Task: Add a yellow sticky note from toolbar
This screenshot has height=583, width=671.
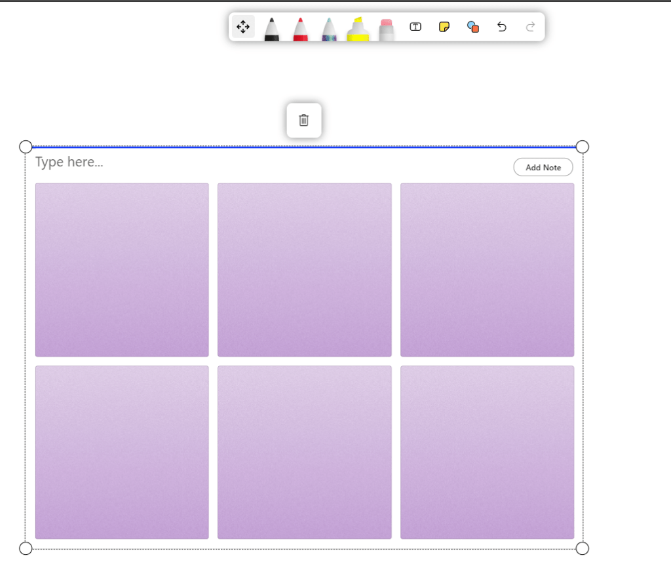Action: [x=444, y=27]
